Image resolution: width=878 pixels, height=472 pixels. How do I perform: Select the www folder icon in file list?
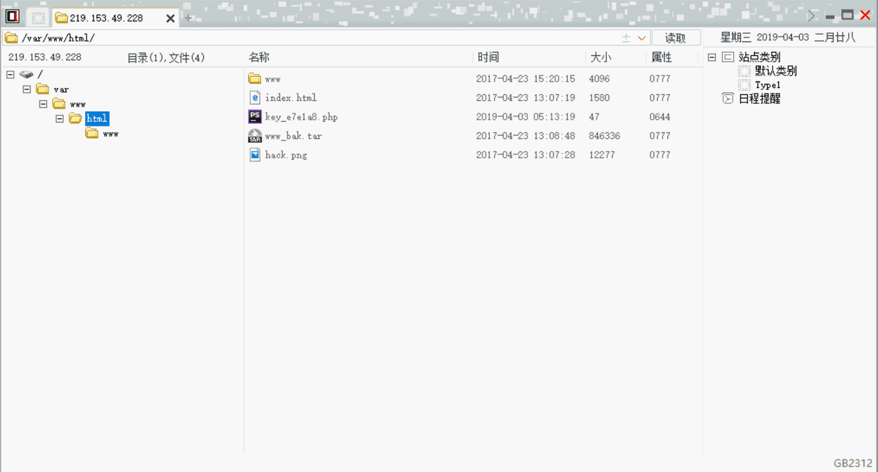(x=254, y=79)
